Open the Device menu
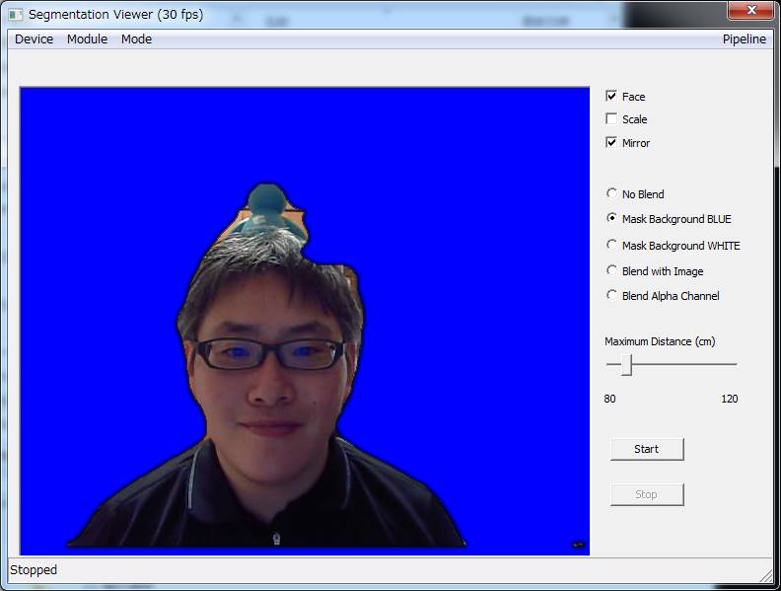Viewport: 781px width, 591px height. coord(34,39)
